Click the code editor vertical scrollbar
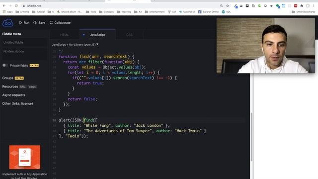 pyautogui.click(x=251, y=137)
